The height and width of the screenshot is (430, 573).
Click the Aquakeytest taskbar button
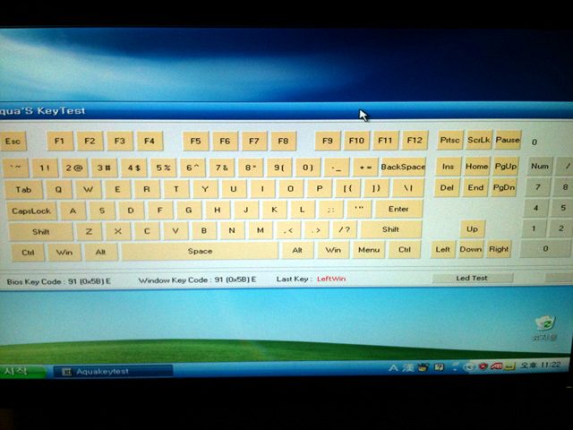(x=113, y=372)
